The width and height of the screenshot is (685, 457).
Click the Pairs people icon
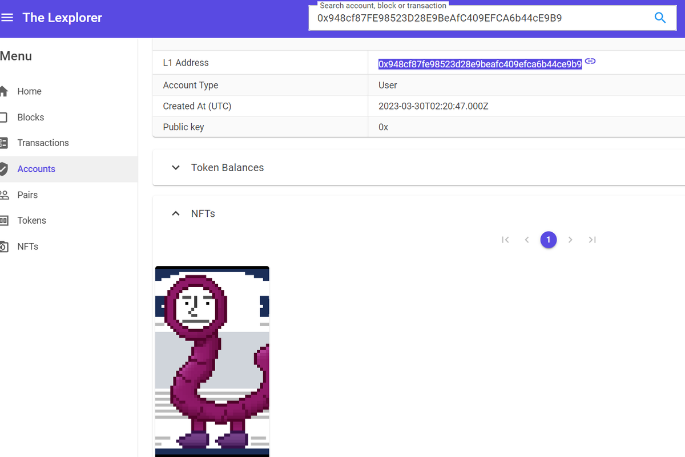pyautogui.click(x=4, y=195)
